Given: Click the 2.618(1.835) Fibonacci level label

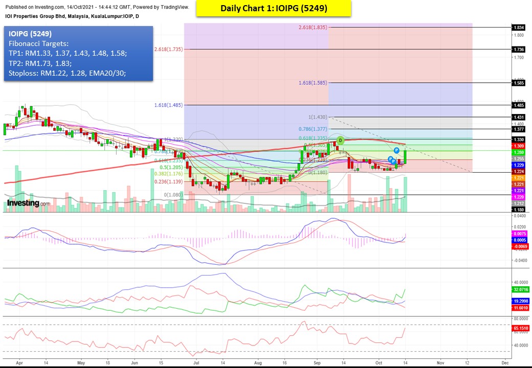Looking at the screenshot, I should point(313,27).
